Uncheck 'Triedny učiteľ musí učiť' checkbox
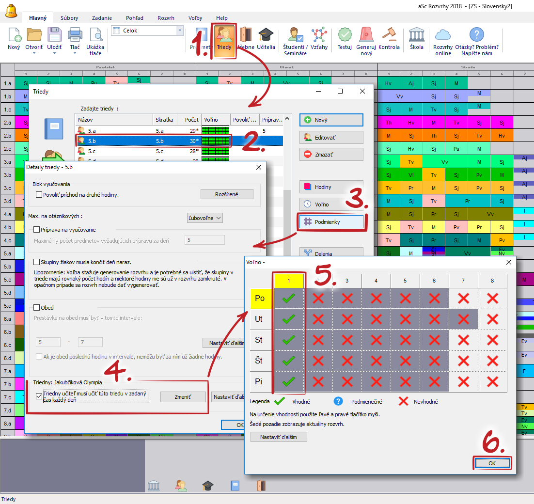This screenshot has width=534, height=504. (39, 396)
